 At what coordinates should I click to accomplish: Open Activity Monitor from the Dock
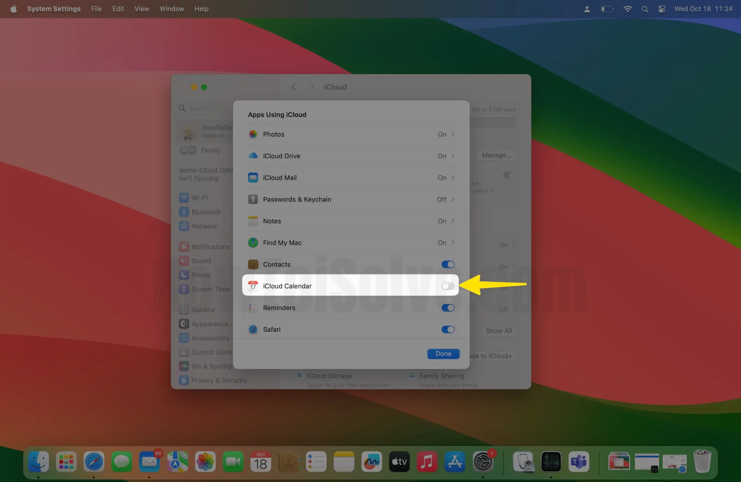point(551,461)
